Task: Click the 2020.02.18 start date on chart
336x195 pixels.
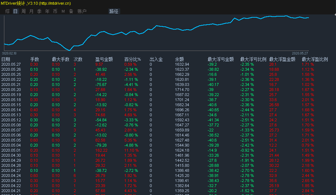Action: 9,53
